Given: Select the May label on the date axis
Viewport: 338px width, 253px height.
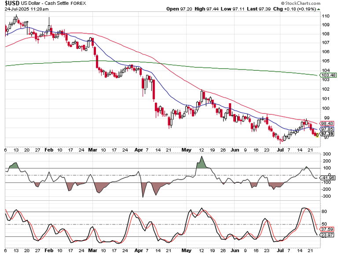Looking at the screenshot, I should click(187, 149).
